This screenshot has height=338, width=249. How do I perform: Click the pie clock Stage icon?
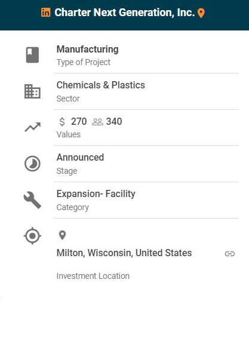[x=32, y=164]
